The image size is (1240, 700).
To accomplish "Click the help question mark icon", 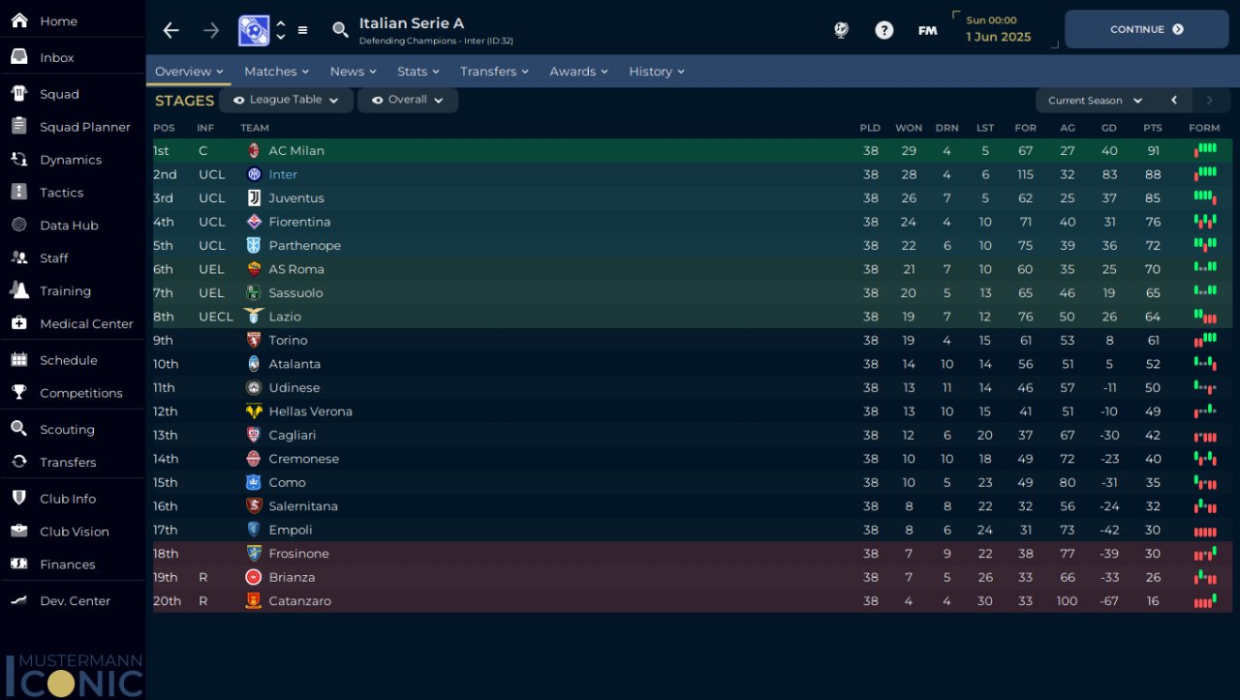I will point(883,30).
